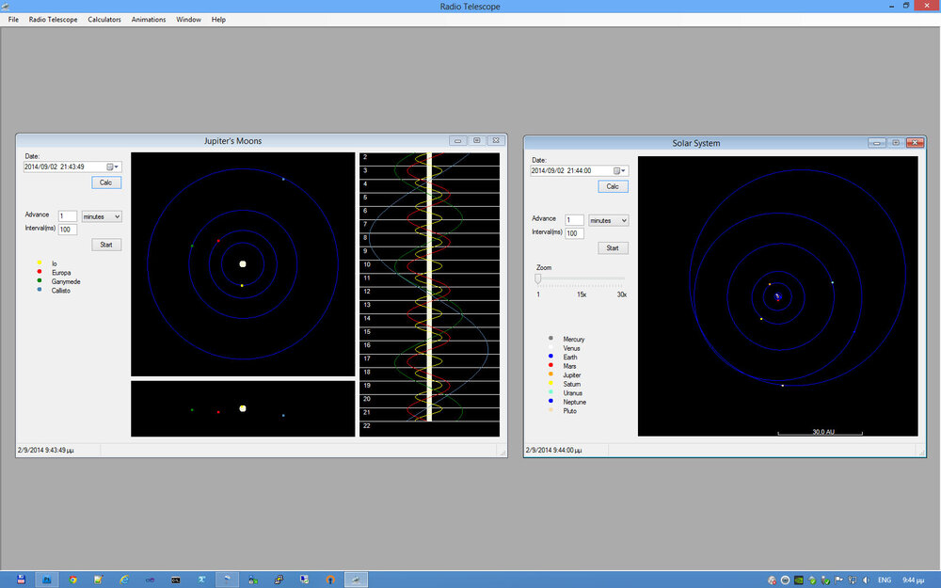
Task: Open the date picker in Jupiter's Moons
Action: (113, 167)
